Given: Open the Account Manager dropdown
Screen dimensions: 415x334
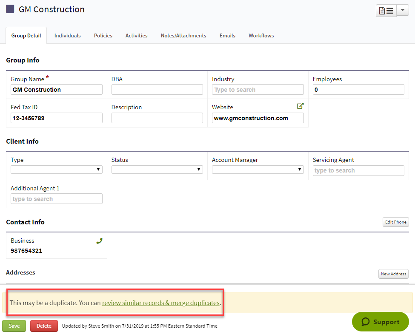Looking at the screenshot, I should pos(258,169).
